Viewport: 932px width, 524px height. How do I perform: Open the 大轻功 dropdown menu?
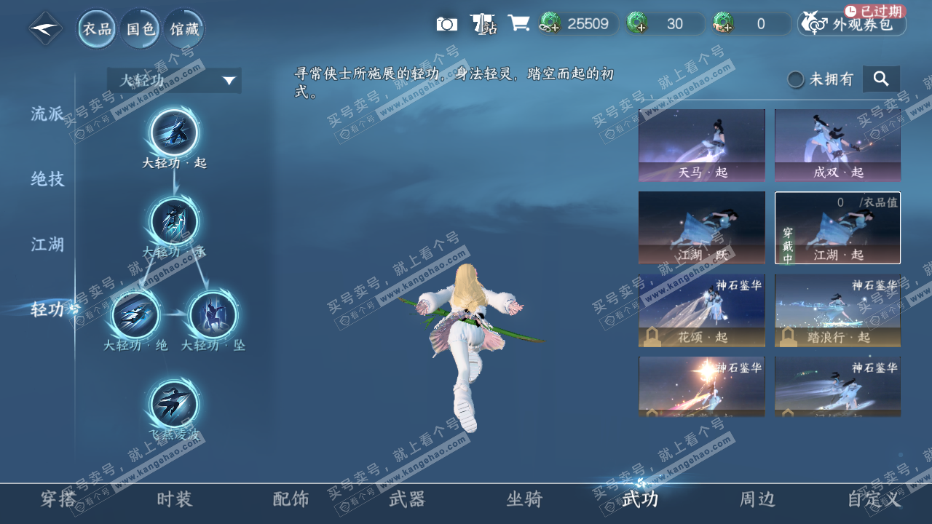point(173,80)
